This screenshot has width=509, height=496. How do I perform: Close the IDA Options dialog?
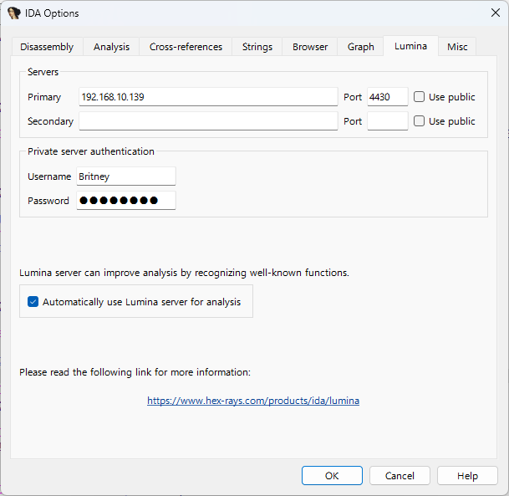tap(496, 13)
